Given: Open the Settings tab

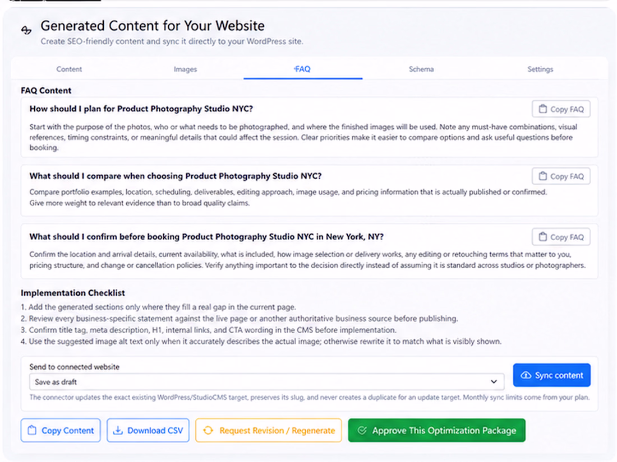Looking at the screenshot, I should 540,69.
